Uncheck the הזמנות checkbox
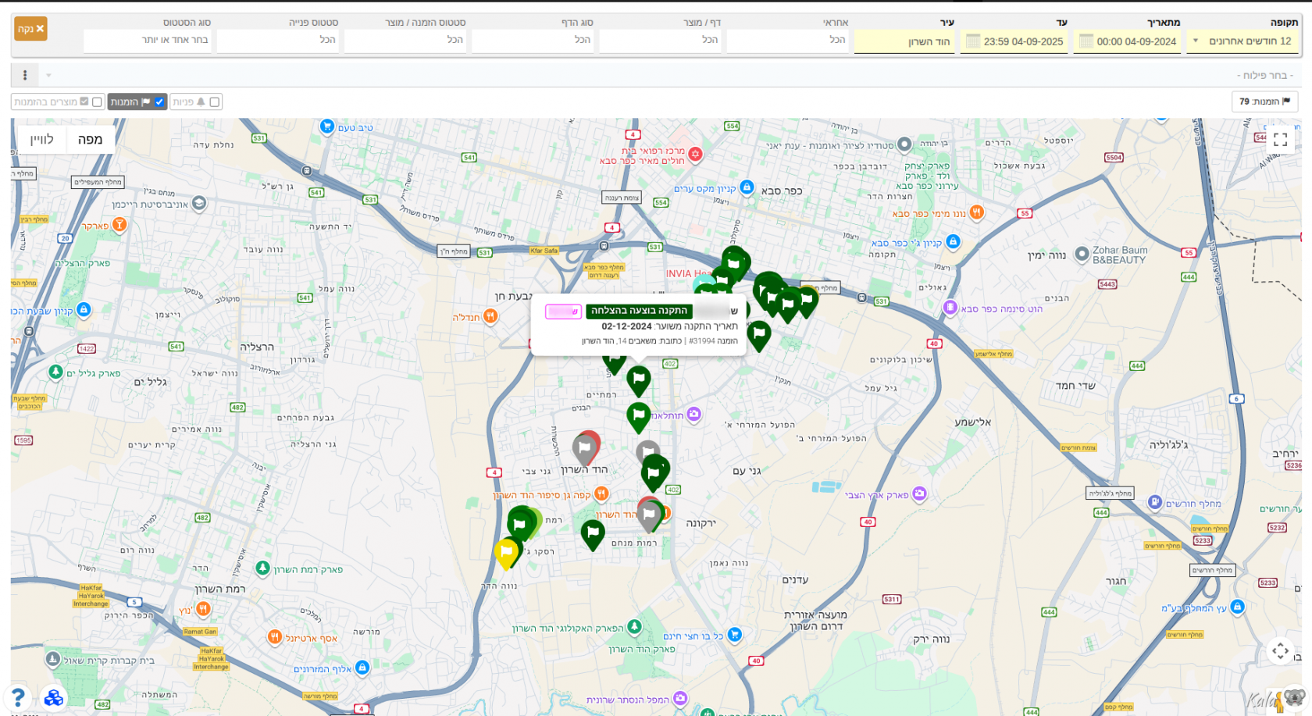 (x=159, y=102)
